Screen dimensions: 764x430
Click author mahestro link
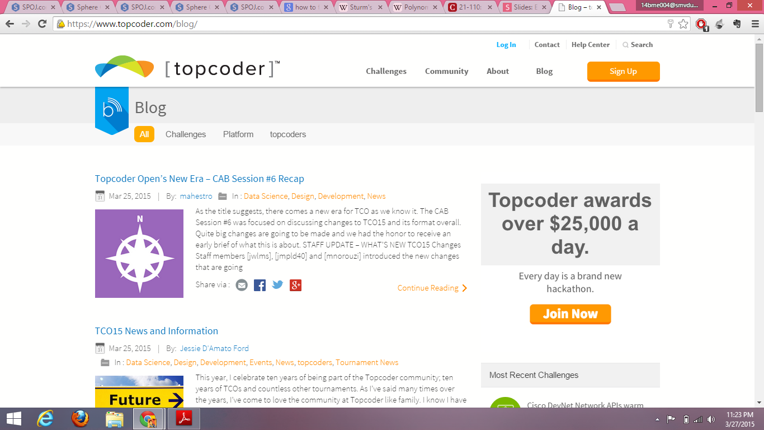(x=196, y=196)
